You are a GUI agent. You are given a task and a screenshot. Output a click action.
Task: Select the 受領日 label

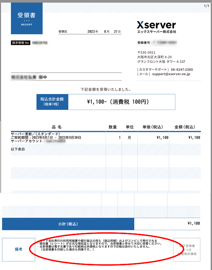coord(62,32)
